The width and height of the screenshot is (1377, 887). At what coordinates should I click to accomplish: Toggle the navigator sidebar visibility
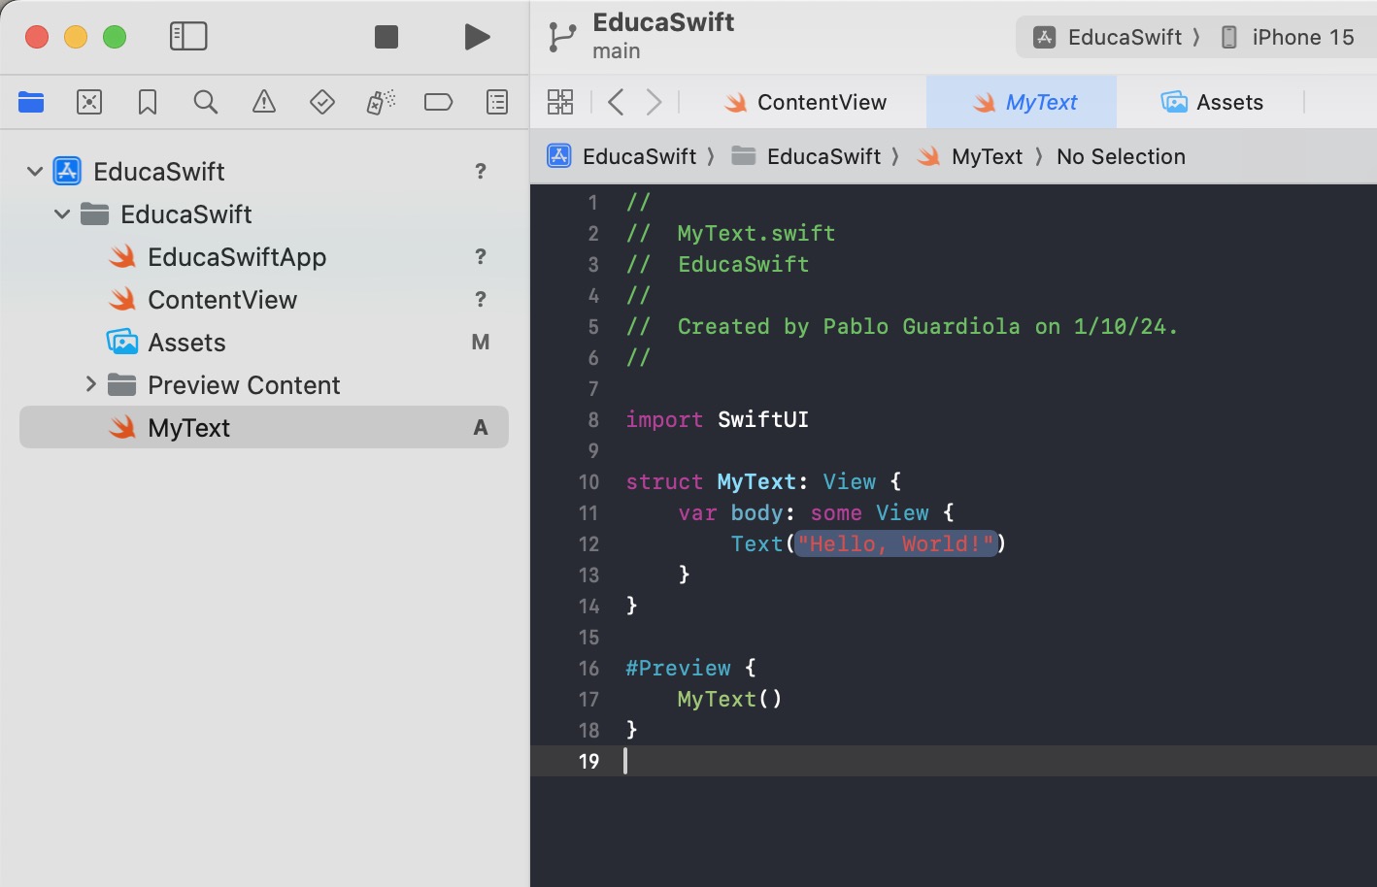(188, 37)
